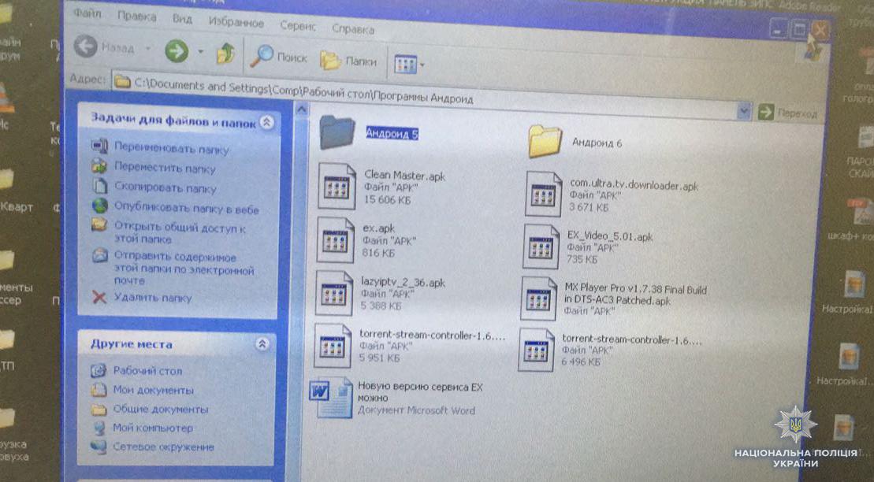Screen dimensions: 874x482
Task: Click the rename folder icon
Action: [x=100, y=146]
